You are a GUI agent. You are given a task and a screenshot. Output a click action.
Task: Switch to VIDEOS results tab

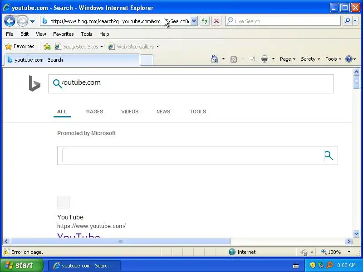130,112
